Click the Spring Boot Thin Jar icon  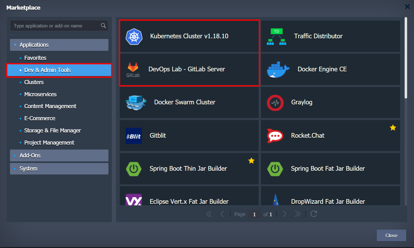click(x=134, y=169)
